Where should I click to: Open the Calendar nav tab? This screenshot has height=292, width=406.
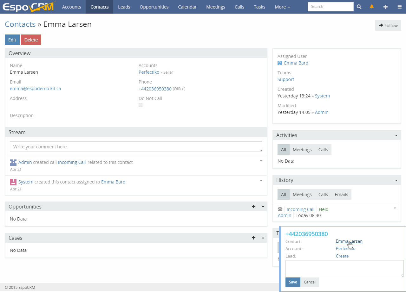(187, 7)
